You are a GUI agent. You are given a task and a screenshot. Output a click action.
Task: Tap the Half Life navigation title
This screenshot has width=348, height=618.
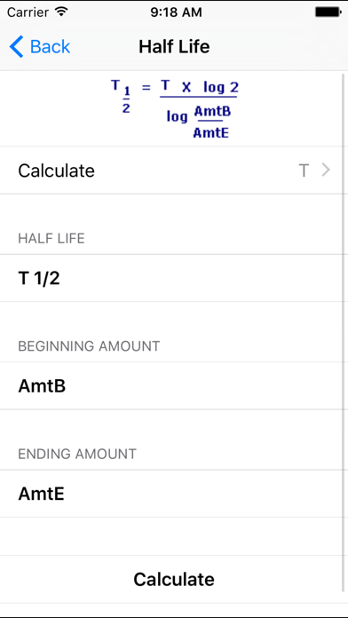[x=174, y=47]
